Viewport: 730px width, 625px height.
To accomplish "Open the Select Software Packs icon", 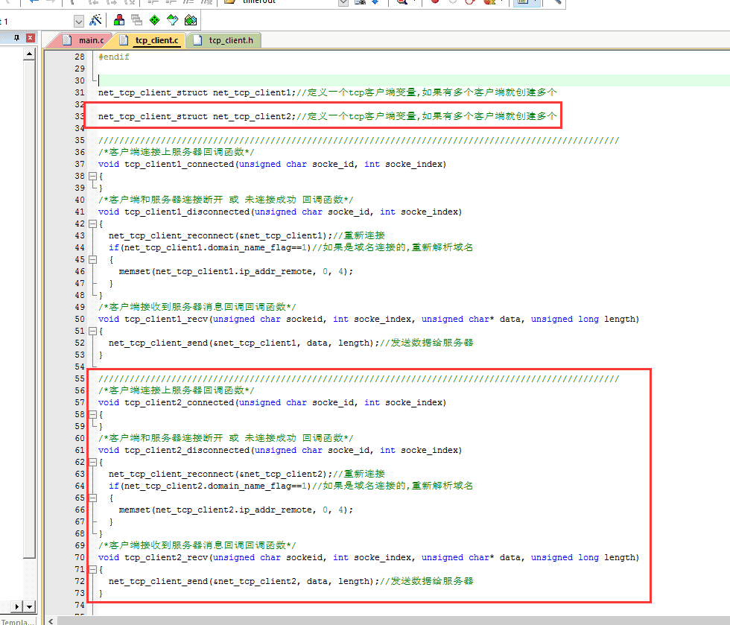I will click(172, 20).
